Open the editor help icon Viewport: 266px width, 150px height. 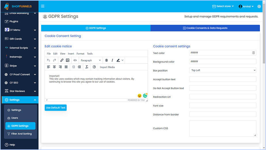point(94,67)
